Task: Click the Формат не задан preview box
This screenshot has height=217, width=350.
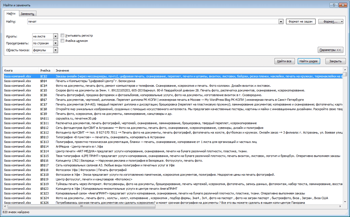Action: pos(301,21)
